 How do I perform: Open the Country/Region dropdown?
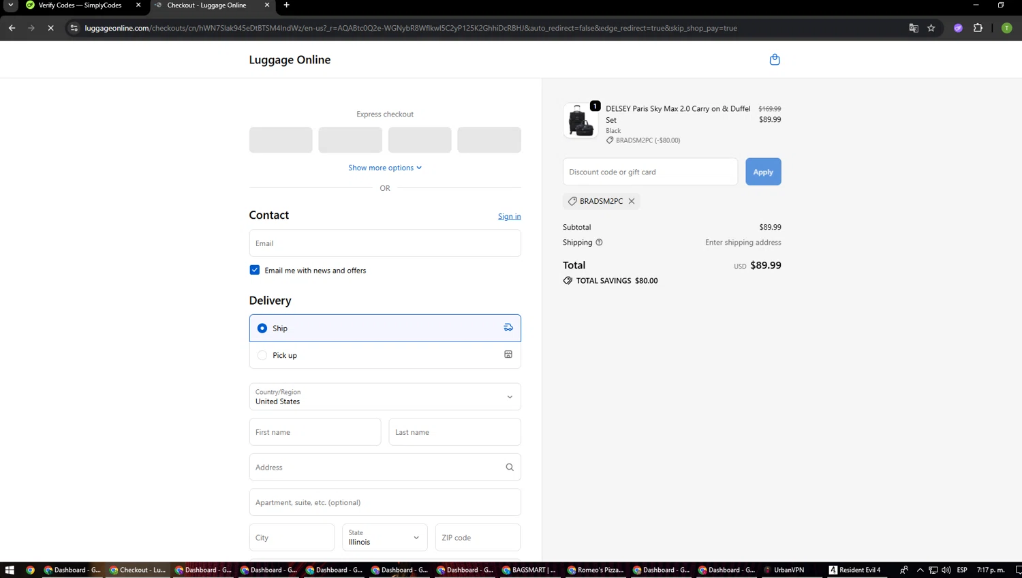385,397
